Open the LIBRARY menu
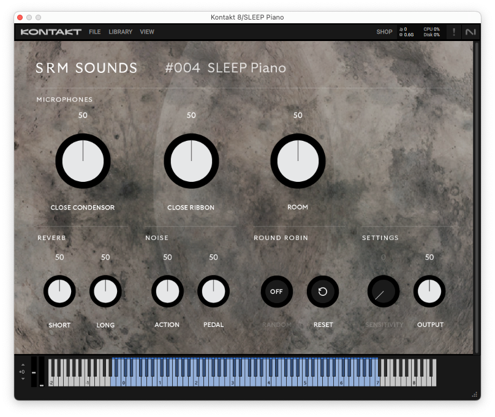Image resolution: width=495 pixels, height=417 pixels. point(120,32)
